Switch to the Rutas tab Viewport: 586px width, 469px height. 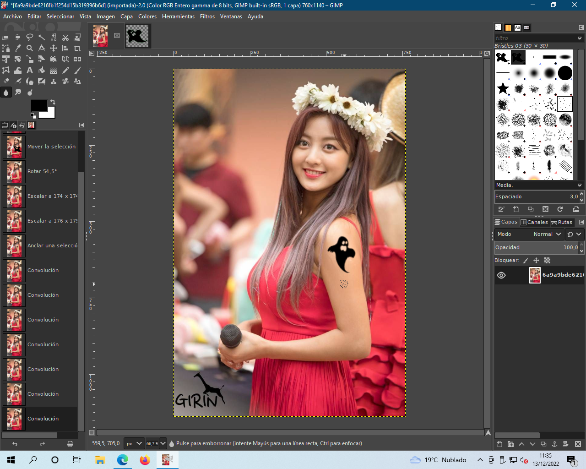pos(561,222)
